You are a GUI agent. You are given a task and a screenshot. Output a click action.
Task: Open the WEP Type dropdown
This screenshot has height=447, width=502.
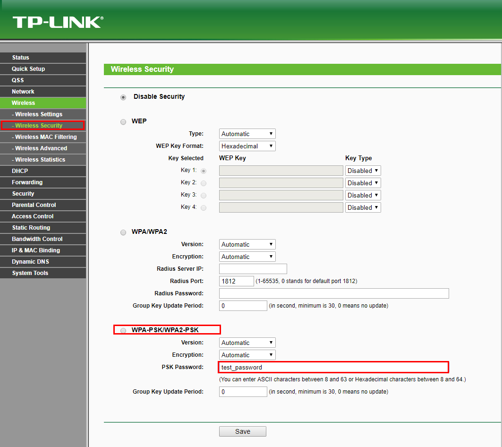(x=247, y=134)
